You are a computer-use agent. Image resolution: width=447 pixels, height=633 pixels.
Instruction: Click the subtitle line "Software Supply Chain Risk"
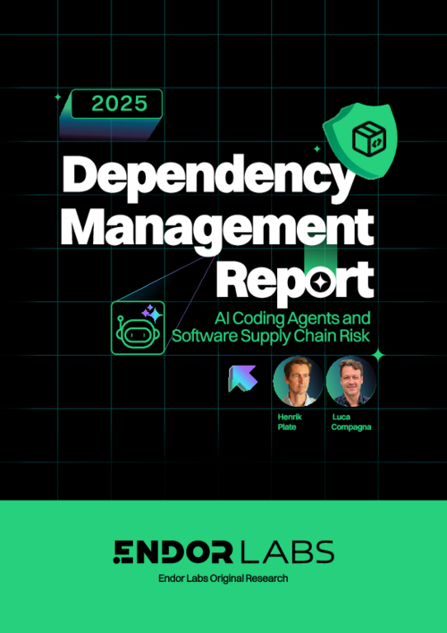pyautogui.click(x=271, y=336)
